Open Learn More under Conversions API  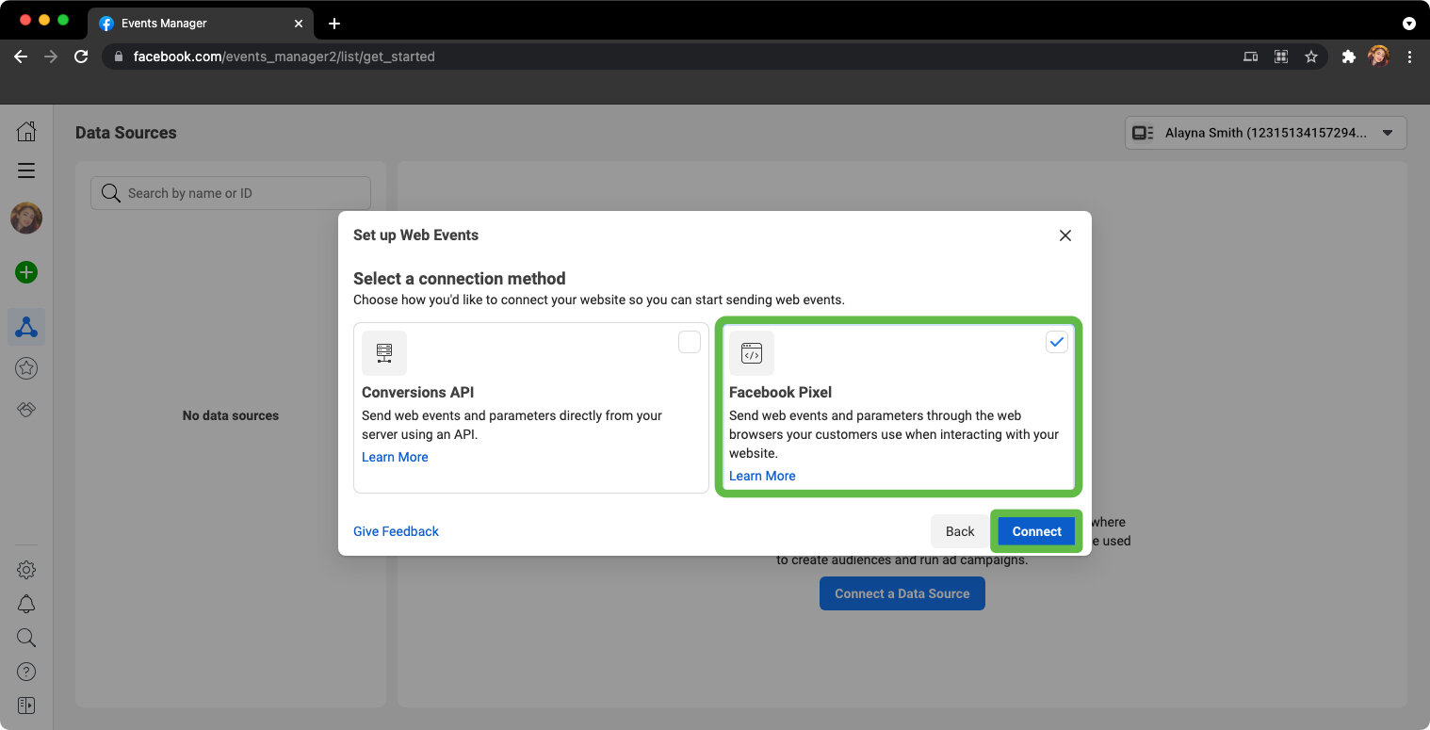395,457
